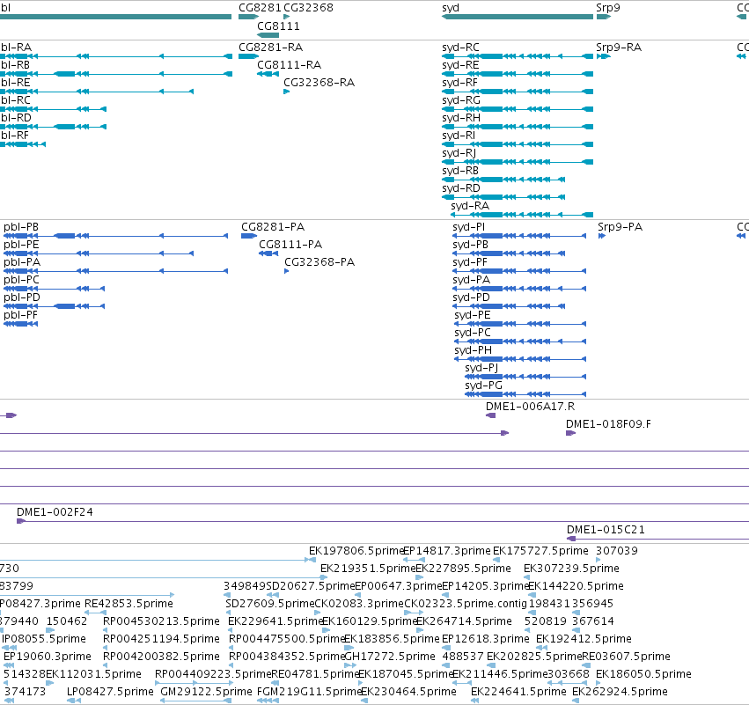The height and width of the screenshot is (705, 749).
Task: Select the CG8111 gene label
Action: click(278, 26)
